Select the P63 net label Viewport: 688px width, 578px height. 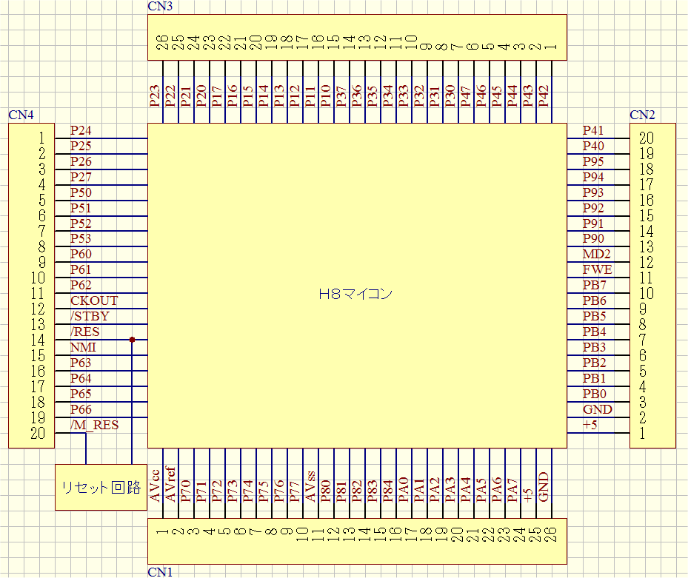point(81,363)
